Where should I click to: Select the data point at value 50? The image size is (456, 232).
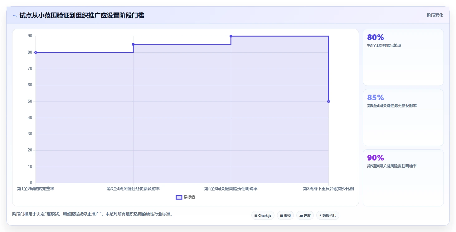pyautogui.click(x=328, y=101)
